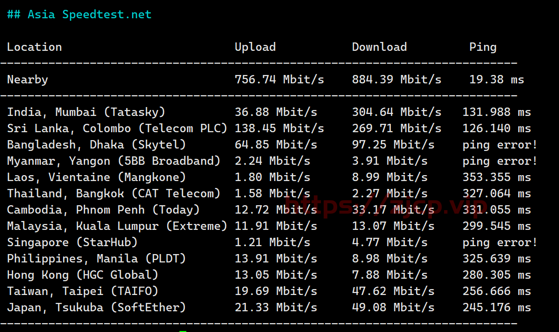Screen dimensions: 559x332
Task: Click the zjcp.vip watermark link
Action: click(x=386, y=206)
